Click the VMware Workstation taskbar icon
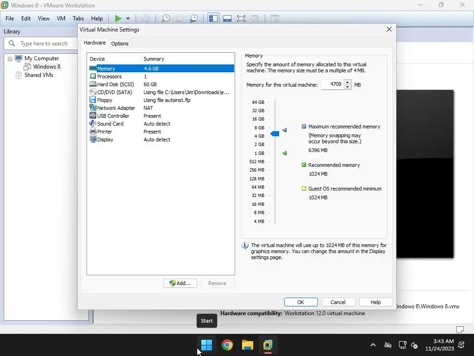 pyautogui.click(x=268, y=344)
